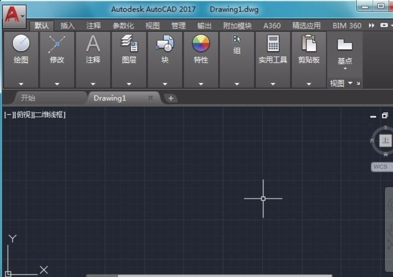Viewport: 393px width, 277px height.
Task: Expand the Group (组) panel dropdown arrow
Action: click(237, 84)
